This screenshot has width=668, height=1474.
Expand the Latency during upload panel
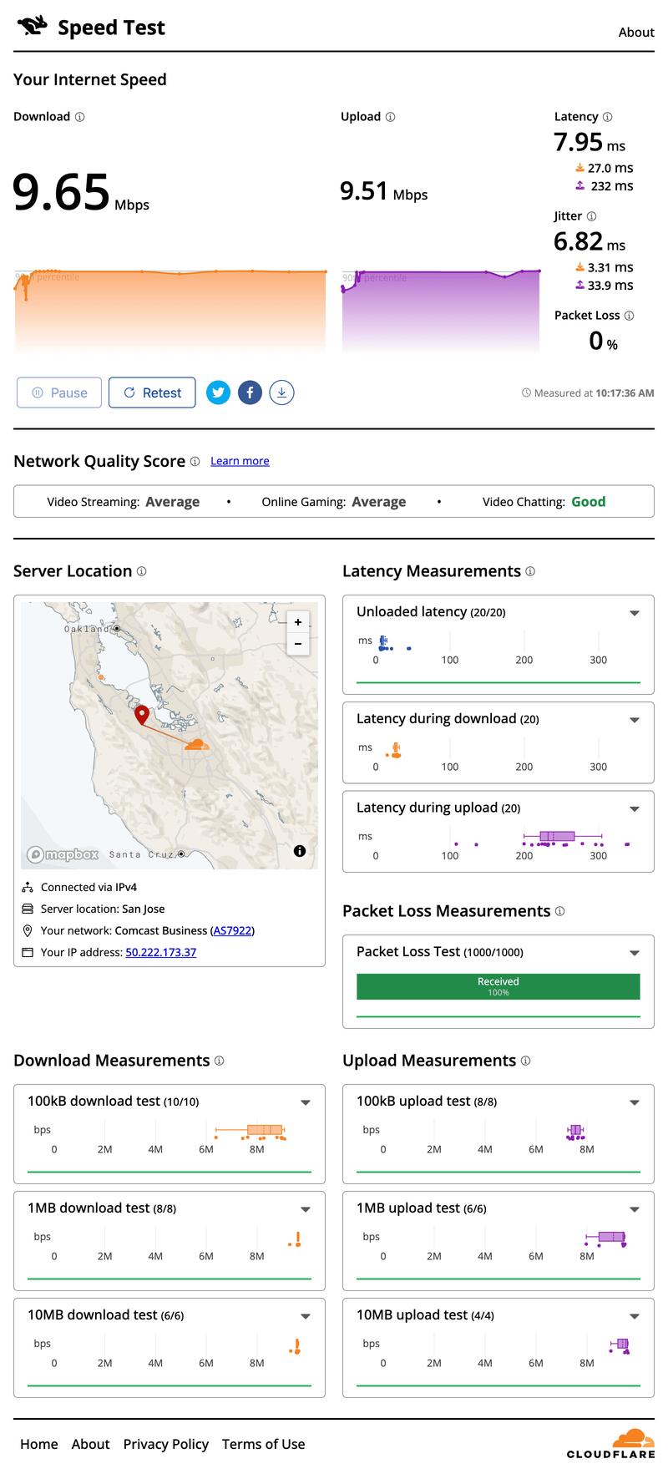pos(635,808)
